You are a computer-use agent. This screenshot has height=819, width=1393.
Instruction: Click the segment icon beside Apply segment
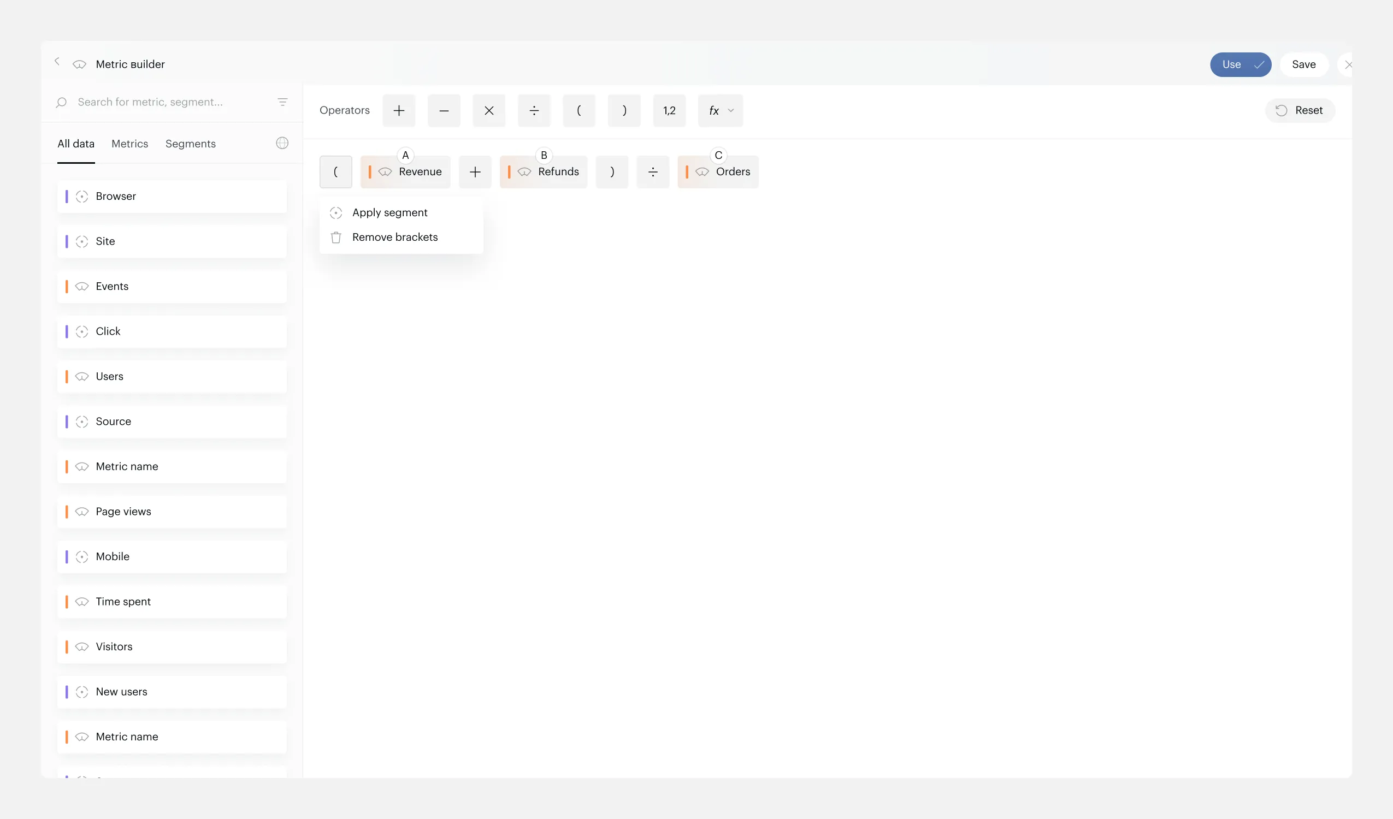click(336, 213)
